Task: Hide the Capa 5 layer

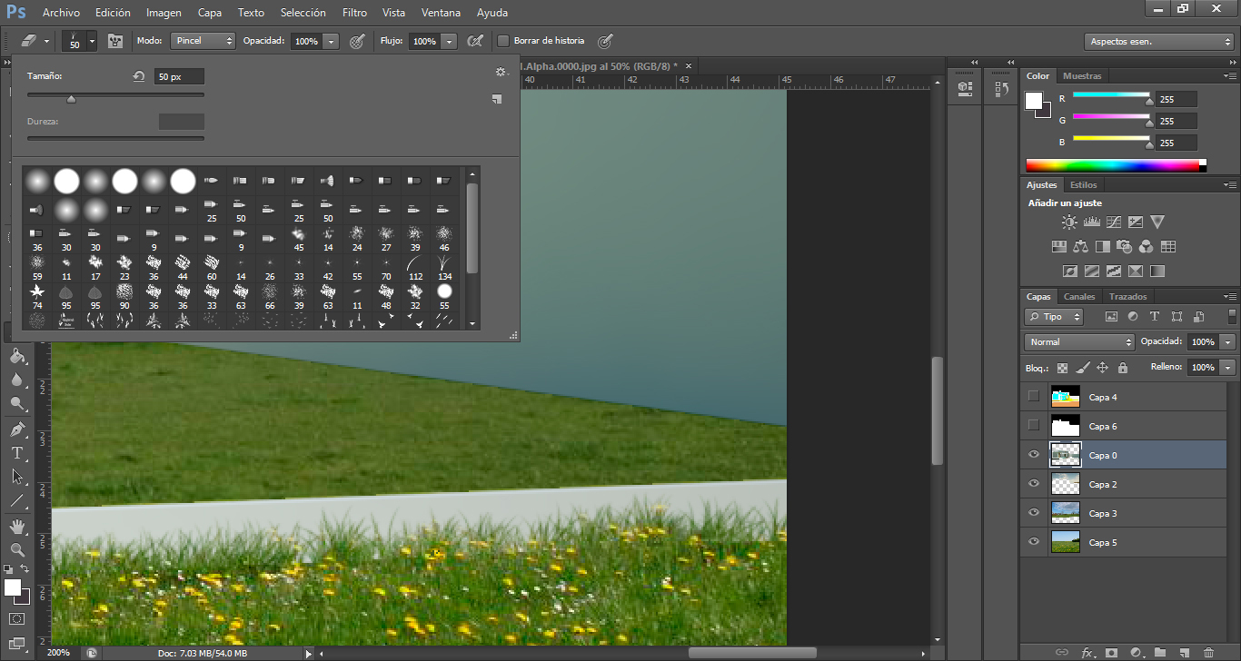Action: pyautogui.click(x=1034, y=542)
